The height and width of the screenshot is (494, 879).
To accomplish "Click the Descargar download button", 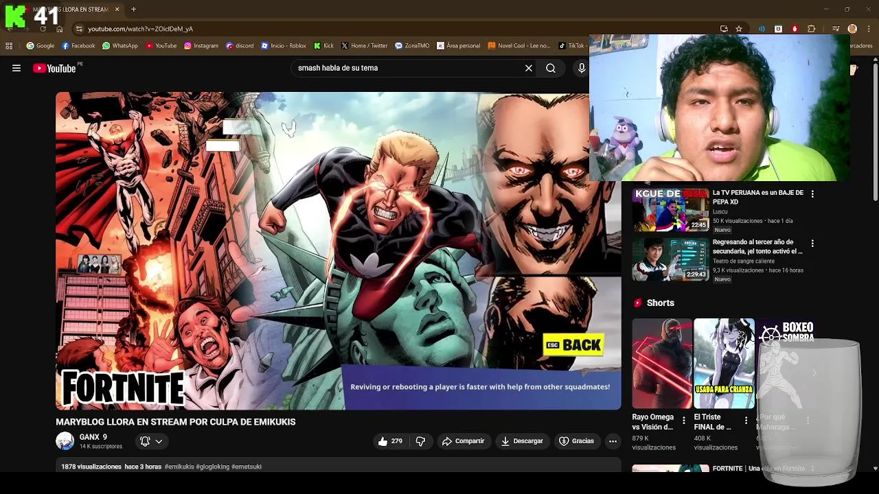I will [x=522, y=441].
